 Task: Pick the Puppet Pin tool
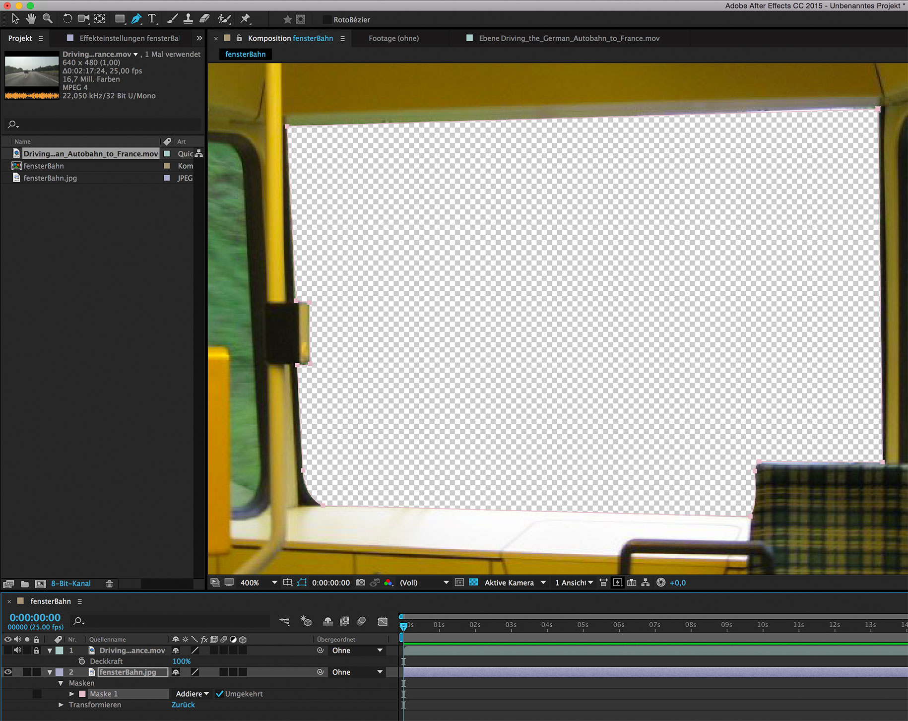click(x=245, y=19)
